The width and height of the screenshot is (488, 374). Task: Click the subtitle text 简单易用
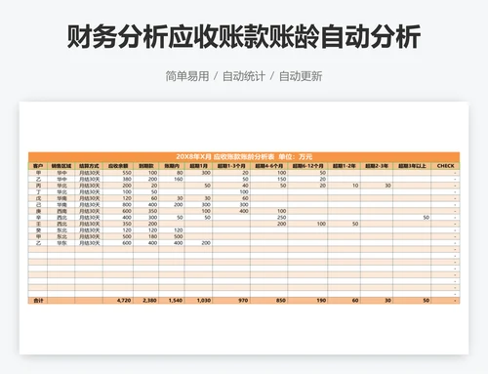187,76
